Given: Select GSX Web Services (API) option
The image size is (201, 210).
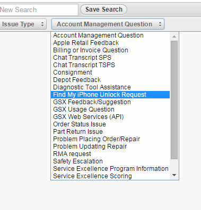Looking at the screenshot, I should 110,117.
